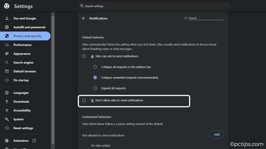Click the bell icon for sites can ask
The image size is (266, 149).
coord(92,57)
